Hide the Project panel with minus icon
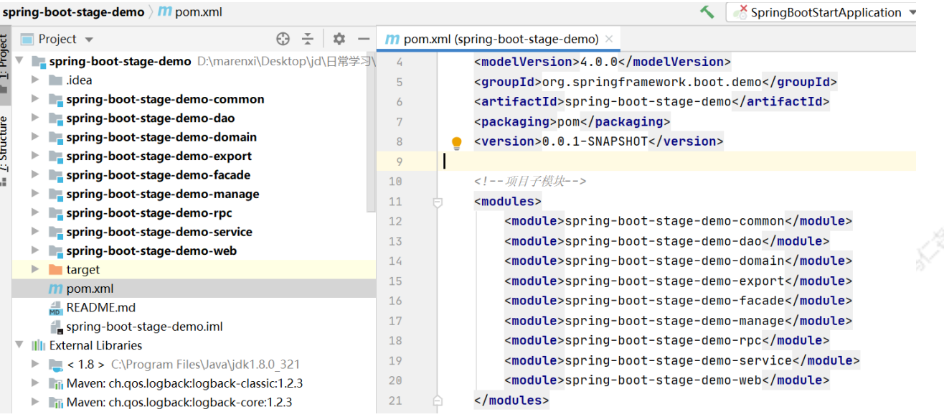This screenshot has height=417, width=944. tap(364, 39)
